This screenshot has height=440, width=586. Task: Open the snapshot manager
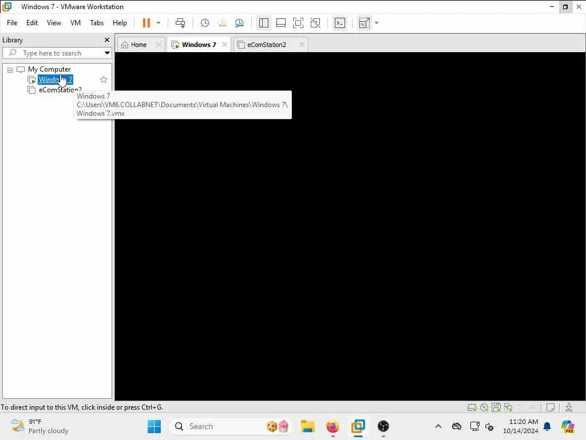pyautogui.click(x=240, y=23)
